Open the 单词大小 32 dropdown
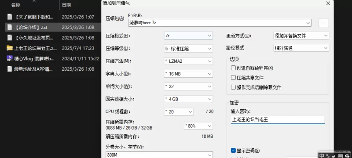The height and width of the screenshot is (158, 352). click(188, 86)
